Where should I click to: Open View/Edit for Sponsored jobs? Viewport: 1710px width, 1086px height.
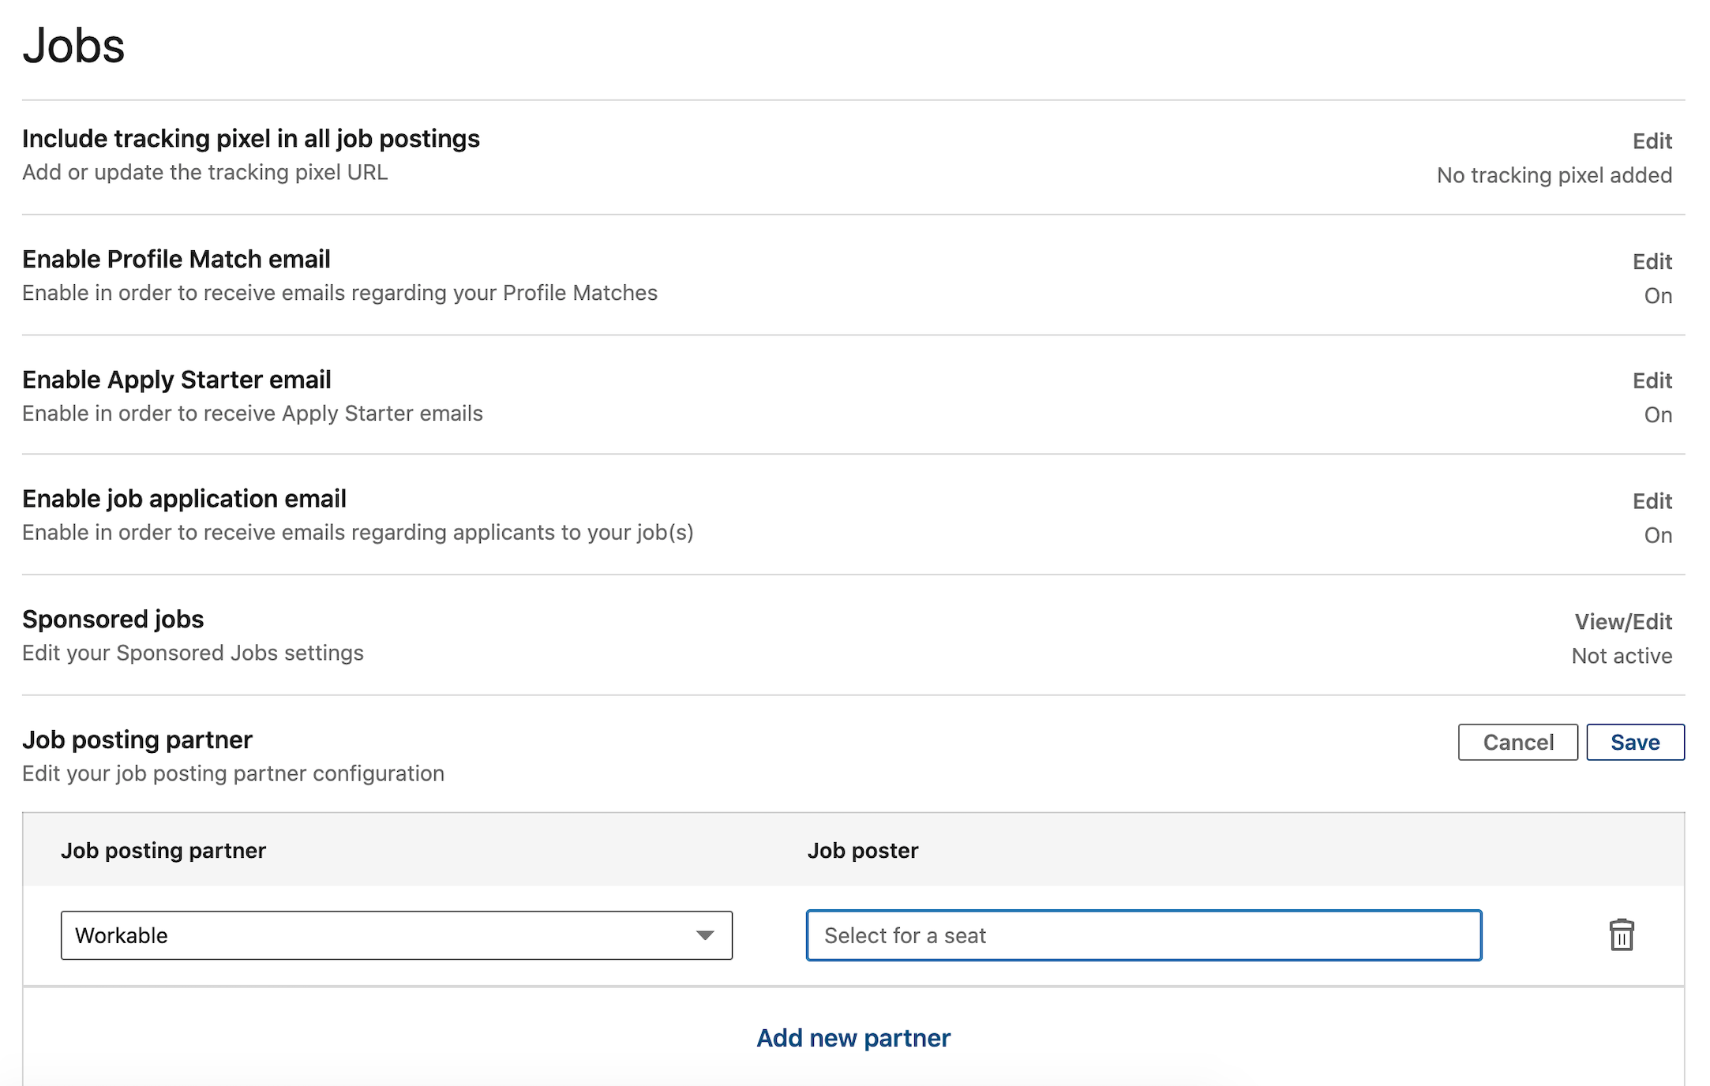1623,622
